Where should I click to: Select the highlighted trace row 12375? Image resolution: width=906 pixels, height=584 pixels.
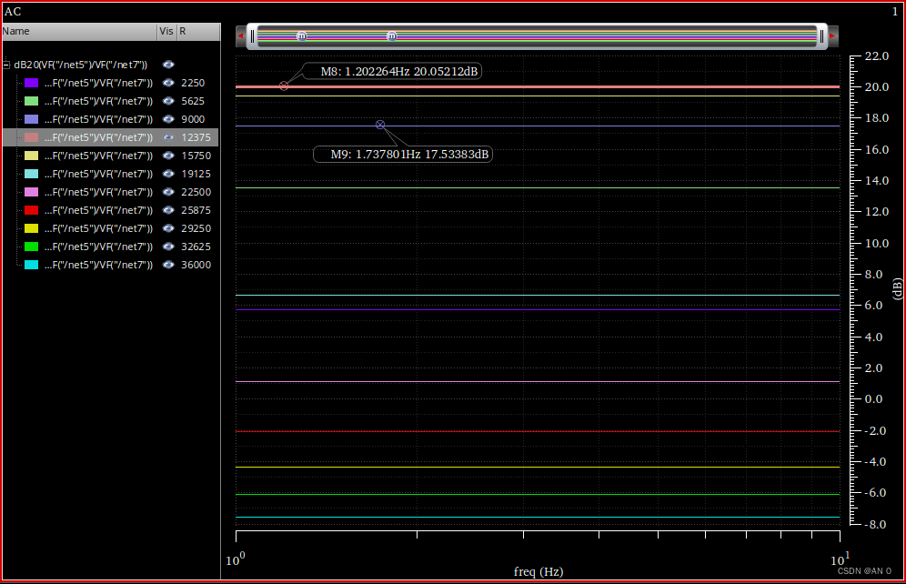click(x=110, y=137)
